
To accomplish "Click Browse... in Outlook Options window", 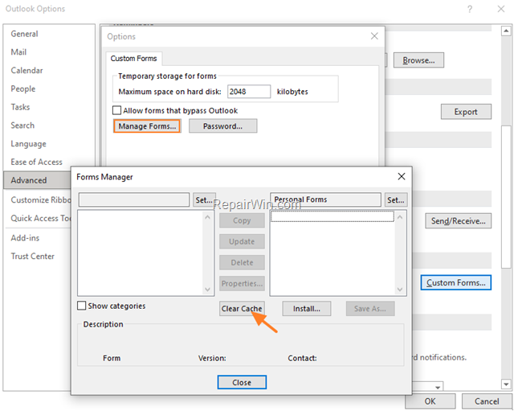I will pyautogui.click(x=418, y=60).
